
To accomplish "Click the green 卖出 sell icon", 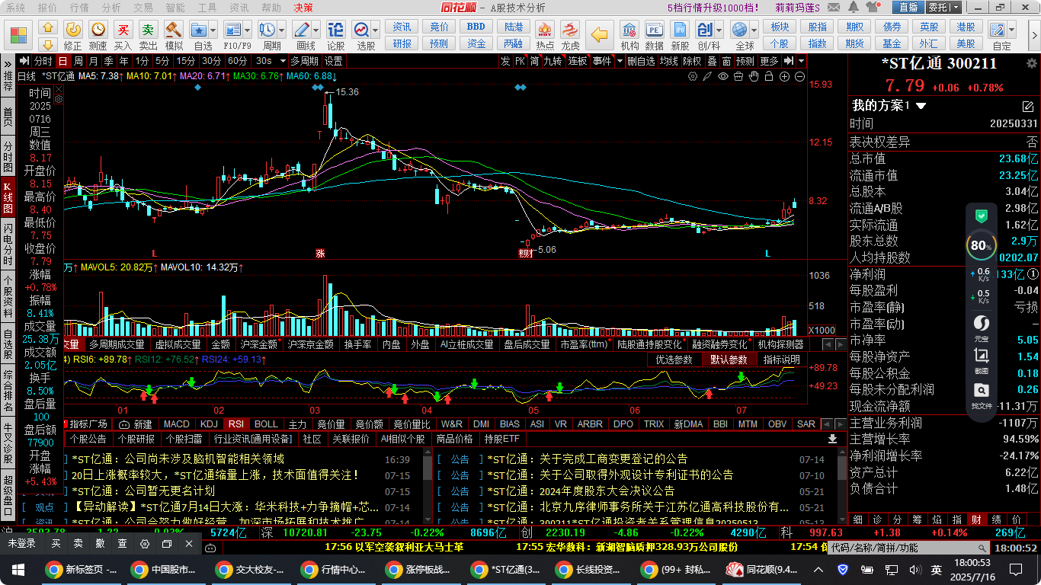I will coord(148,30).
